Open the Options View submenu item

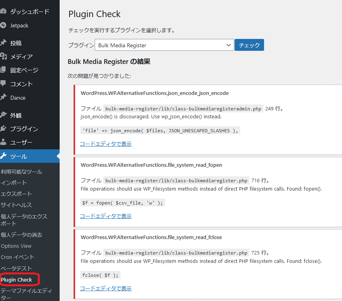(16, 246)
